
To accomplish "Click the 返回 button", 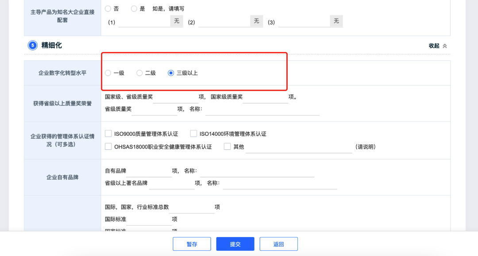I will click(279, 244).
